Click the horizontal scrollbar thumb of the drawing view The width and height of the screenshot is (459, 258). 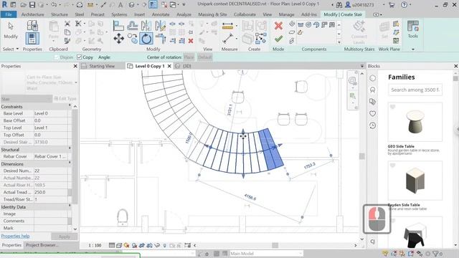[275, 245]
